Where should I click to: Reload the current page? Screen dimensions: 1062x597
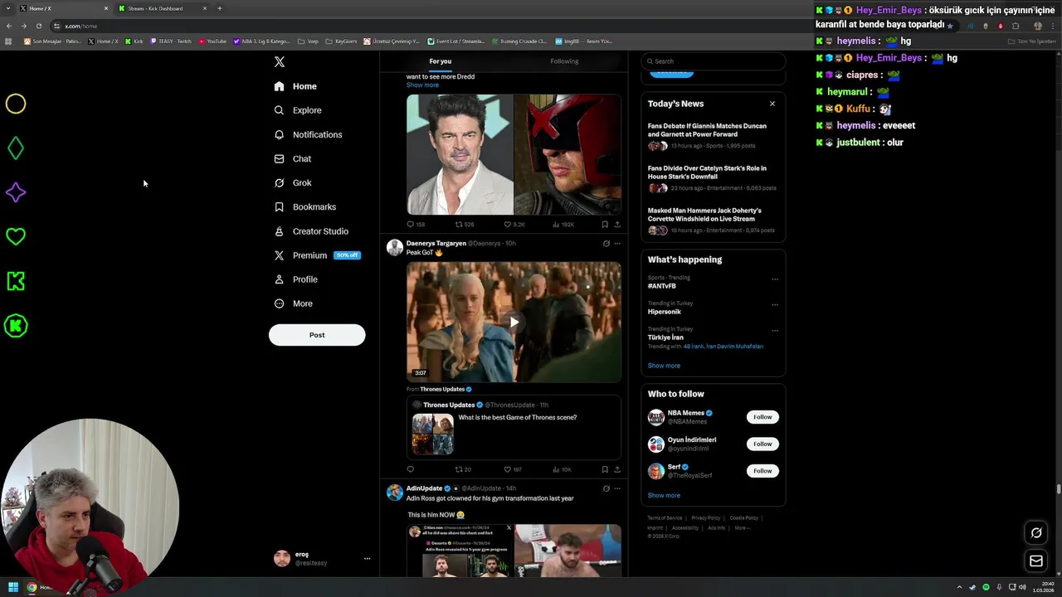click(x=39, y=26)
